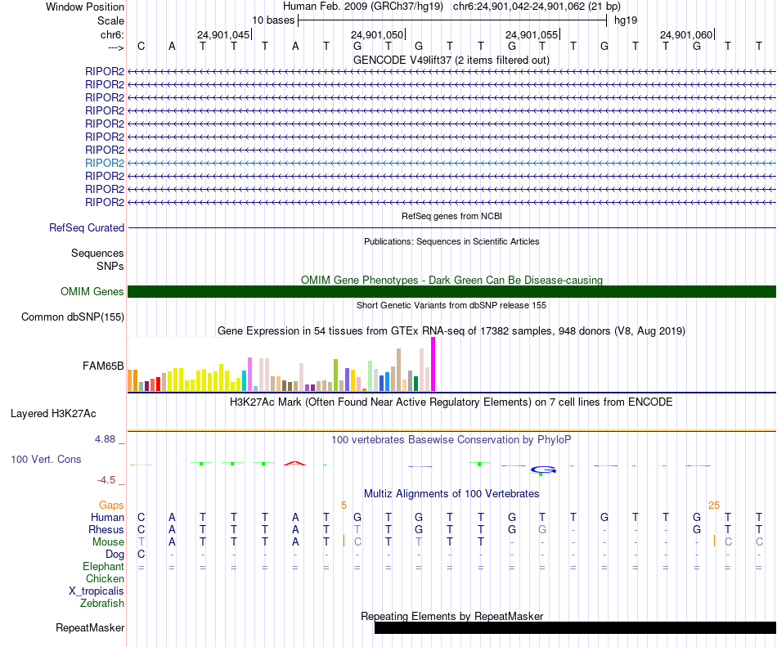Click the Scale label
The height and width of the screenshot is (647, 777).
[x=110, y=20]
